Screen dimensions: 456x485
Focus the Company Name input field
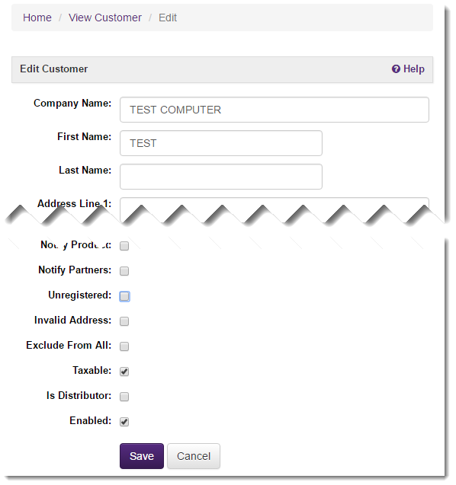[275, 110]
